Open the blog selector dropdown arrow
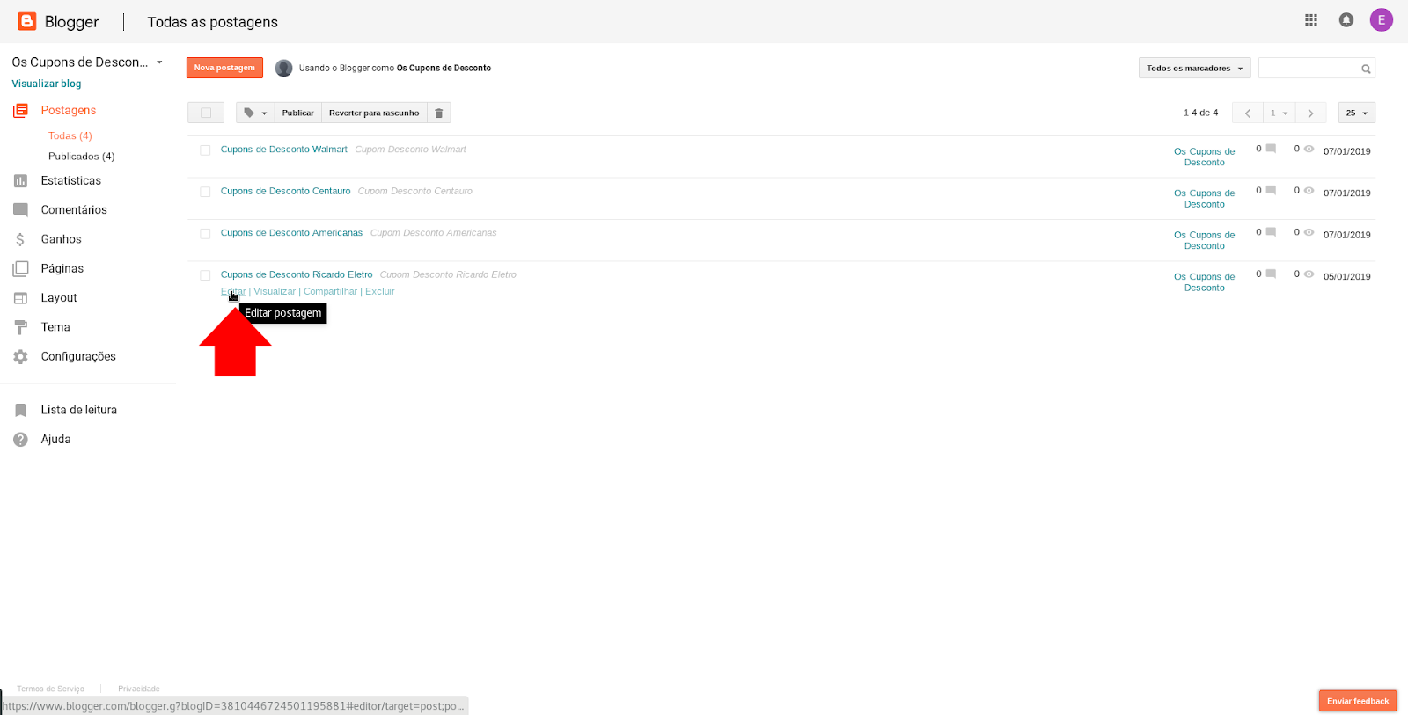The image size is (1408, 715). click(x=159, y=62)
